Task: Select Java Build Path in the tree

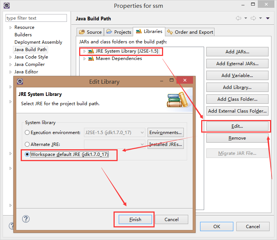Action: click(x=30, y=50)
